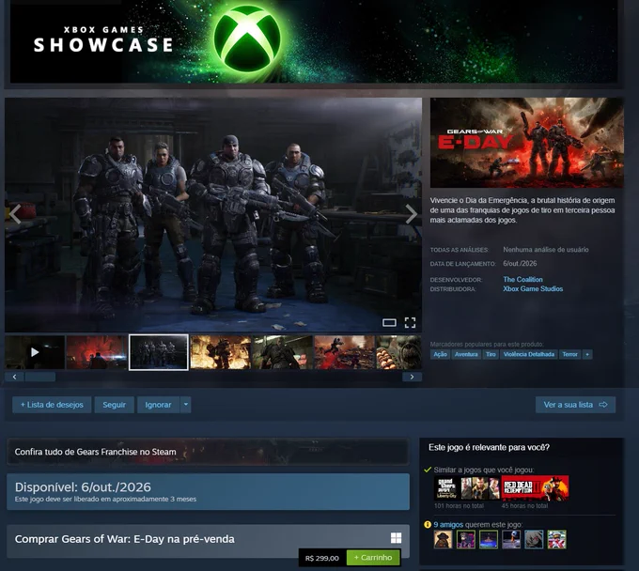Click the 101 horas no total text
The height and width of the screenshot is (571, 639).
click(x=459, y=506)
